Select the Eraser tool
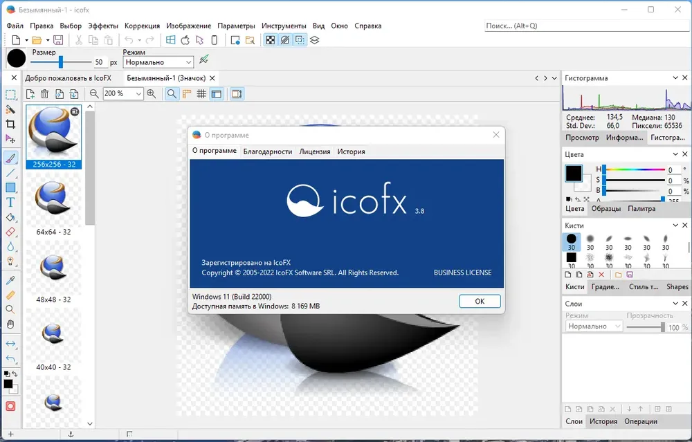692x442 pixels. [10, 232]
